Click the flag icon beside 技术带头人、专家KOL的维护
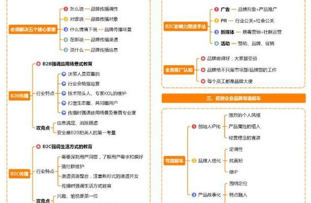311x203 pixels. [63, 93]
